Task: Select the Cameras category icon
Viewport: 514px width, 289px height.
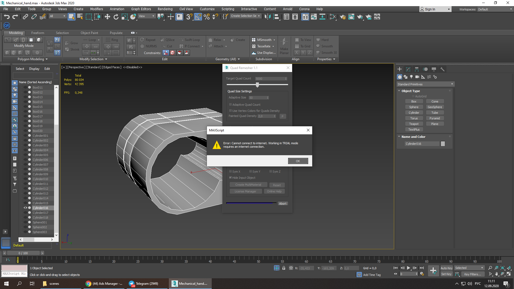Action: click(417, 77)
